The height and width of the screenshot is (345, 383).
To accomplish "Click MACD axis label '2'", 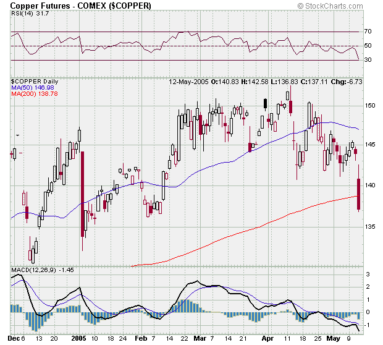I will 368,287.
